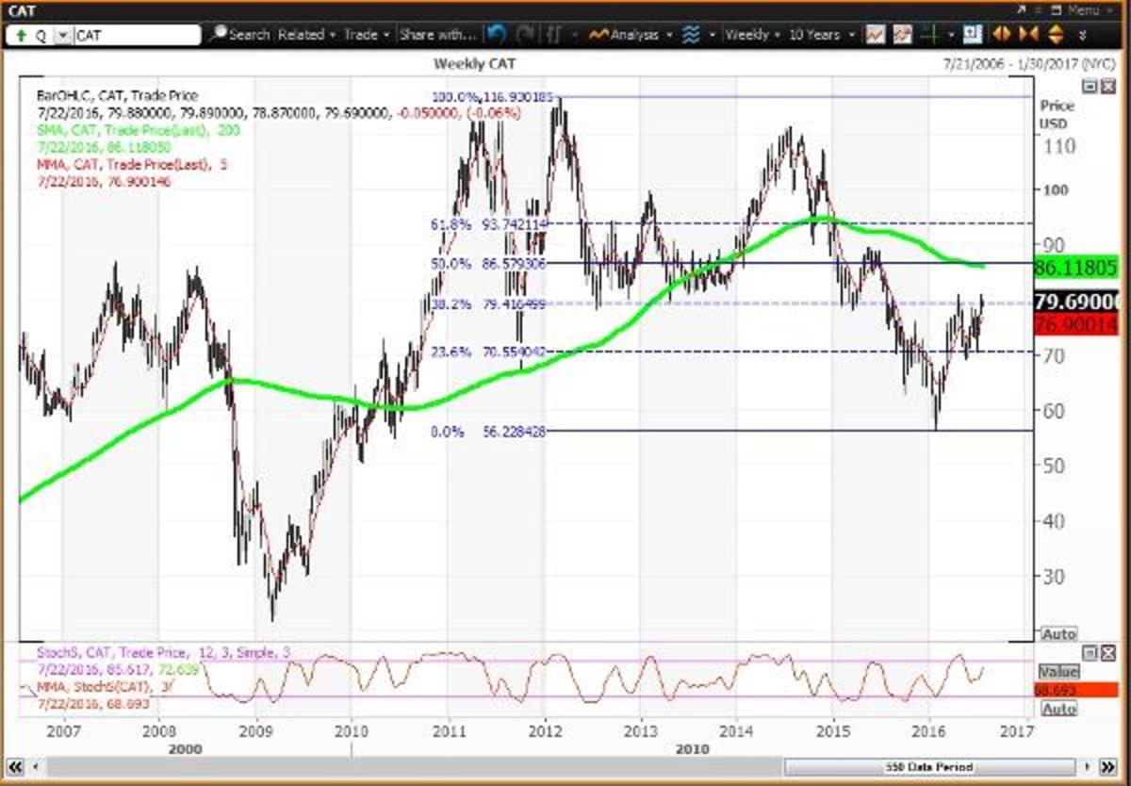Click the Search magnifier icon
The width and height of the screenshot is (1131, 786).
click(x=218, y=34)
